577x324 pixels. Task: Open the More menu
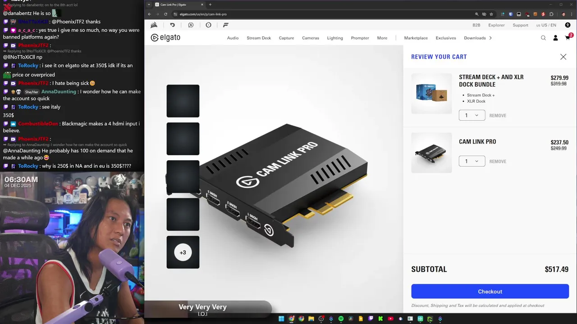click(x=382, y=38)
